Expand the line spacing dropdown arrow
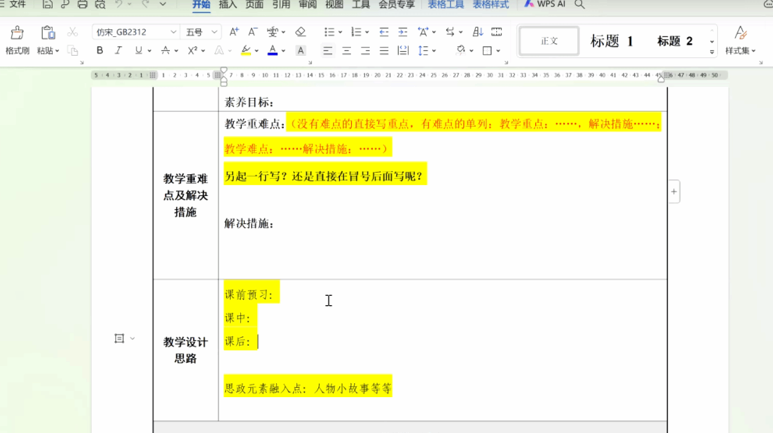The image size is (773, 433). tap(434, 51)
